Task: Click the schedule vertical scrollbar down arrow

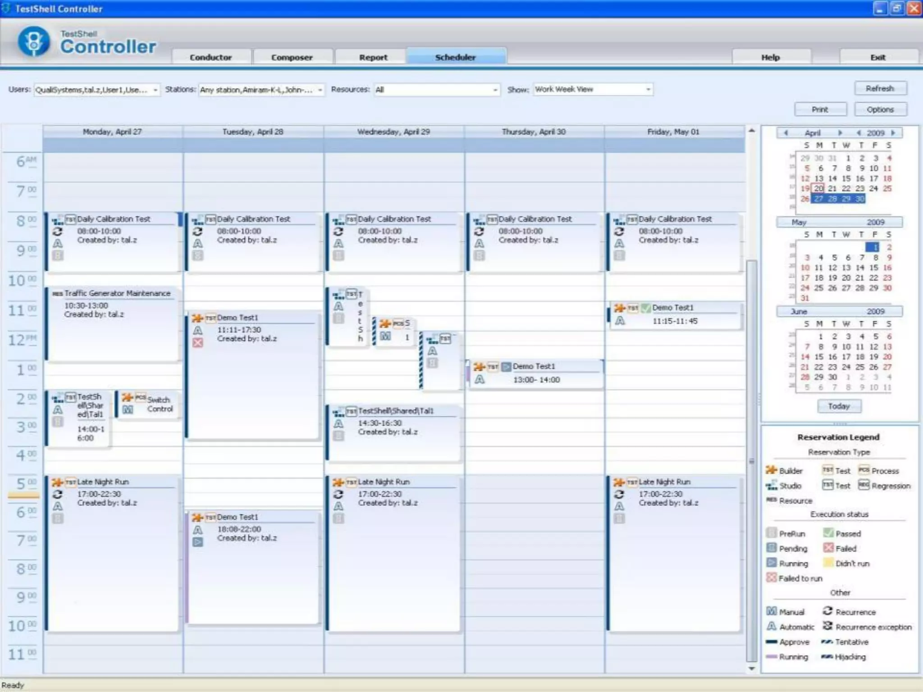Action: click(x=751, y=669)
